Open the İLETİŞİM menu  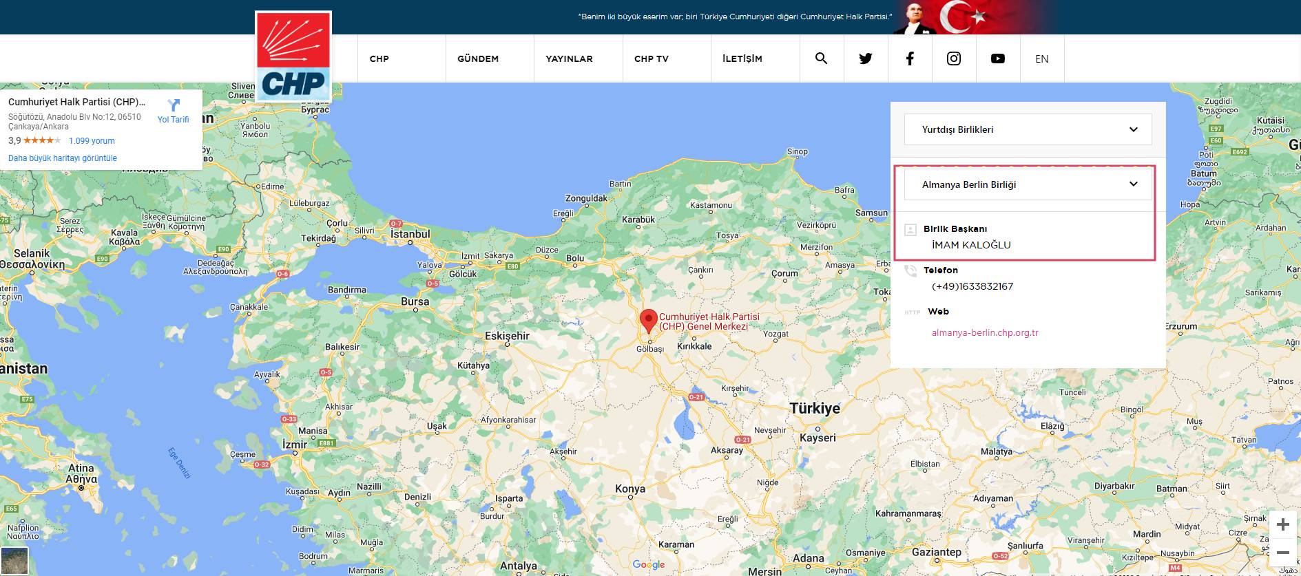pyautogui.click(x=742, y=58)
